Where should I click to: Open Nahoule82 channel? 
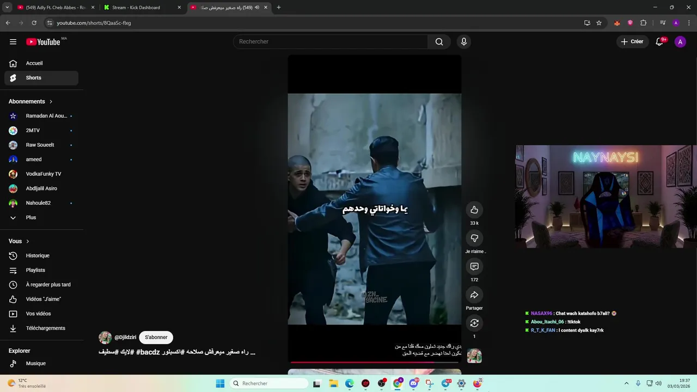pos(41,203)
